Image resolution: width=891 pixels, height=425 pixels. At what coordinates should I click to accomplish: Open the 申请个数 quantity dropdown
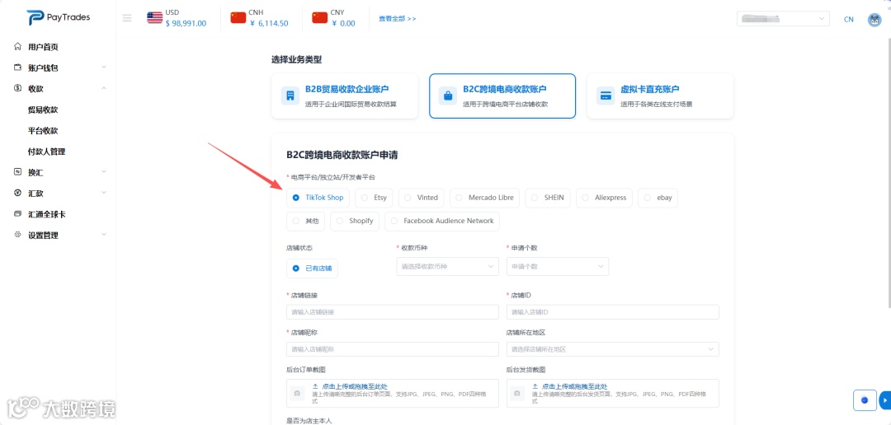(558, 266)
